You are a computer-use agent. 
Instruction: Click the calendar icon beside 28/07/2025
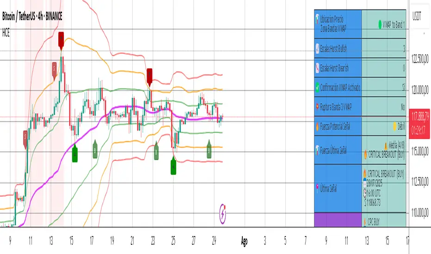click(365, 183)
